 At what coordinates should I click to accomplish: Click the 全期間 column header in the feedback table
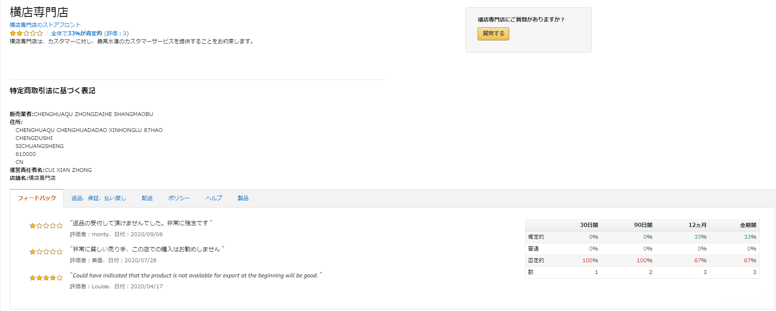(748, 225)
